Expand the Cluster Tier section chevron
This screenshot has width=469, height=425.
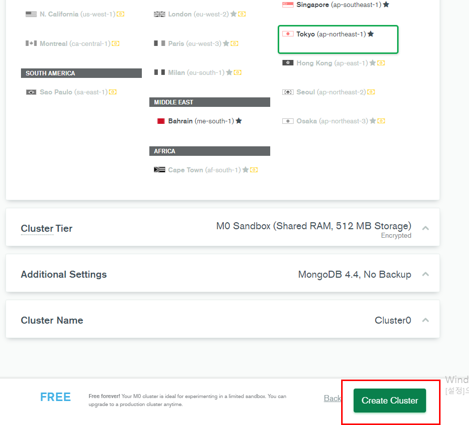(426, 228)
